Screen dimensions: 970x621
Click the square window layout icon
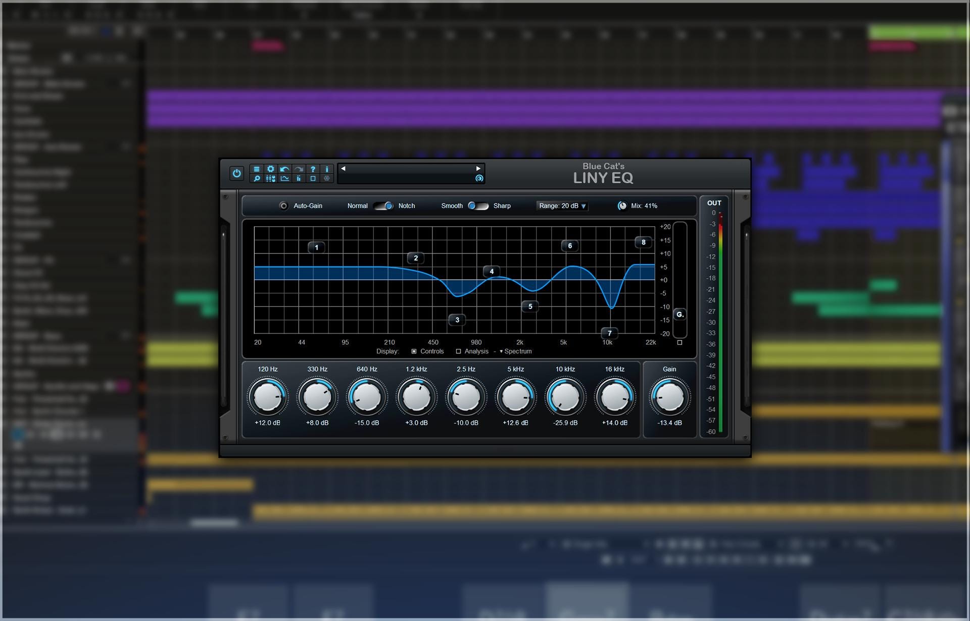click(x=313, y=178)
